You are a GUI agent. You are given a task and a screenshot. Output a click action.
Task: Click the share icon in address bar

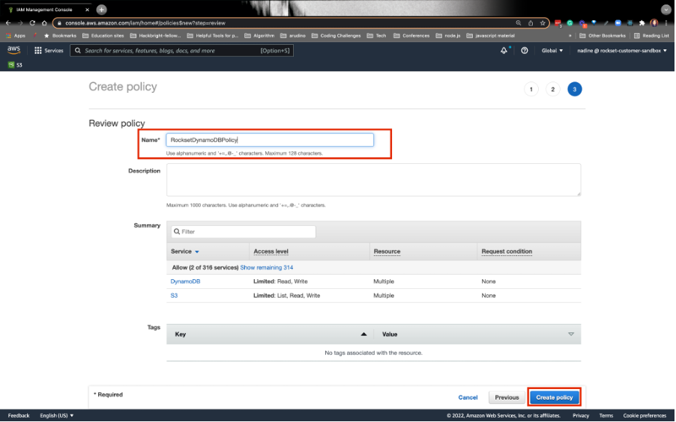coord(531,23)
